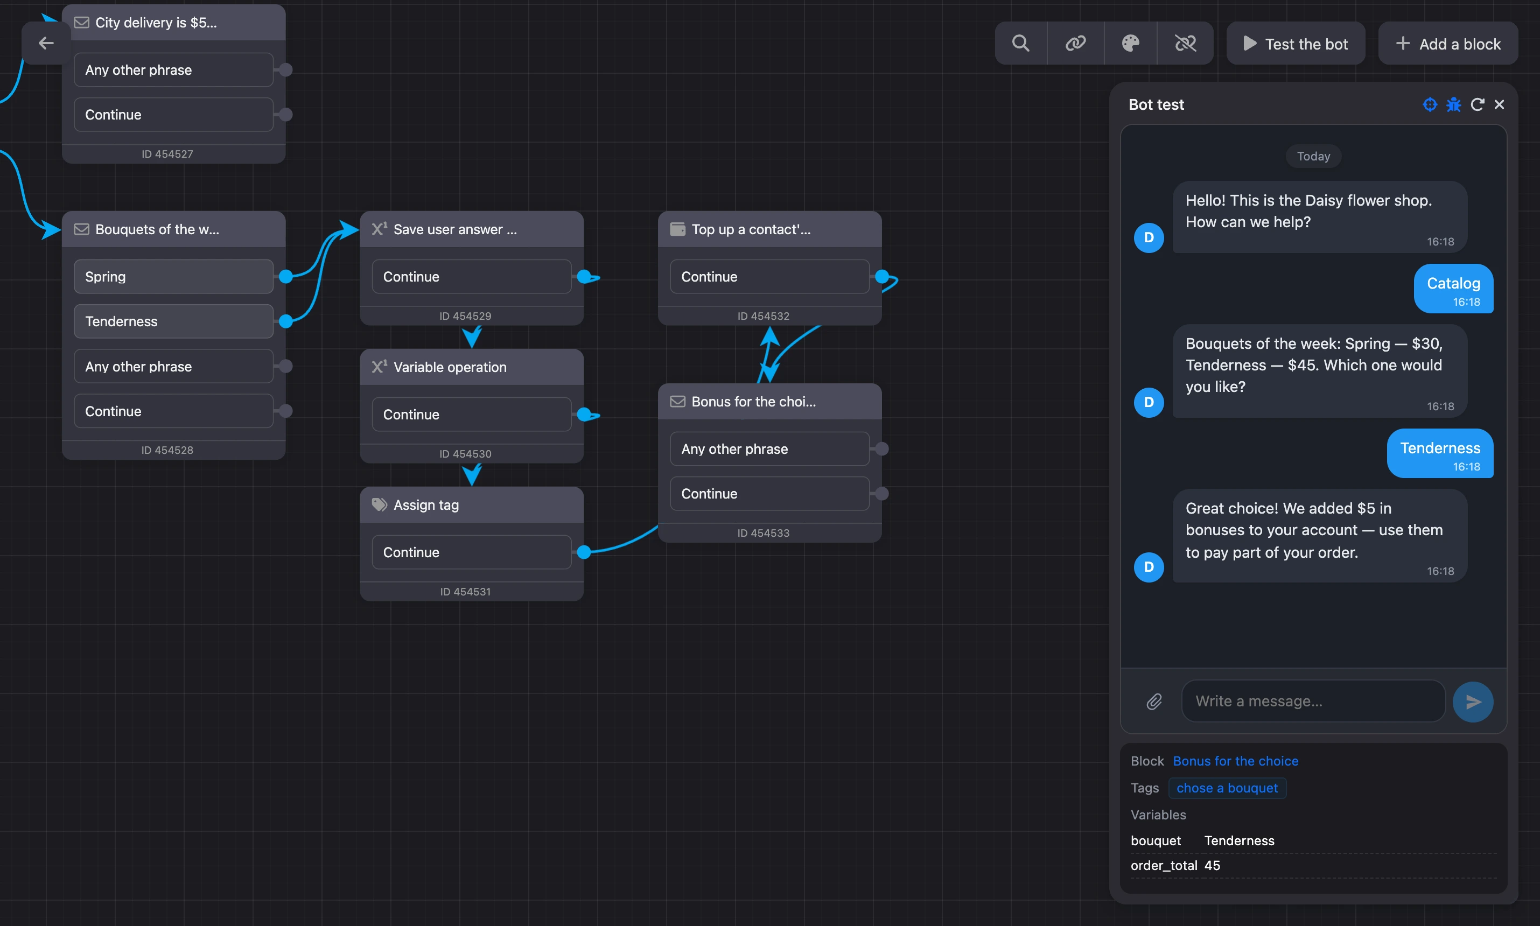The image size is (1540, 926).
Task: Click Any other phrase in Bonus for the choice block
Action: coord(769,448)
